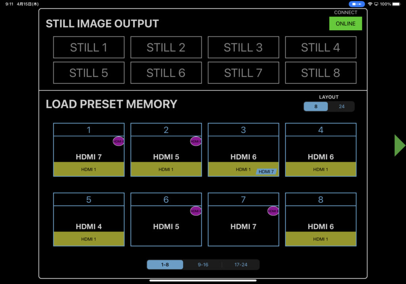The image size is (406, 284).
Task: Show presets 9-16 page
Action: pos(203,265)
